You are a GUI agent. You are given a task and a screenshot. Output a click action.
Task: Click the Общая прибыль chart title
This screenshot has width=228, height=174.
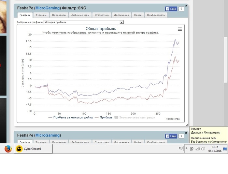[101, 29]
